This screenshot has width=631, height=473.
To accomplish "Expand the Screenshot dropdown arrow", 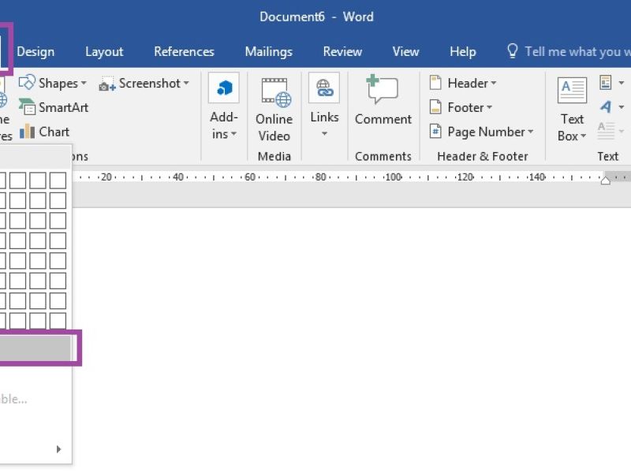I will tap(186, 83).
